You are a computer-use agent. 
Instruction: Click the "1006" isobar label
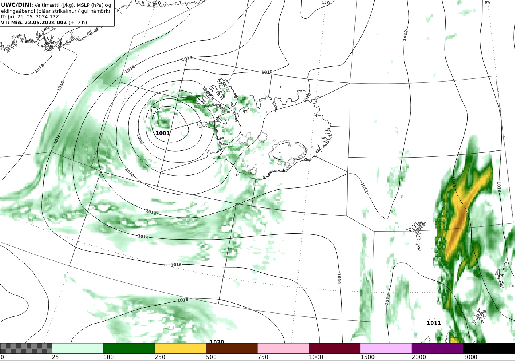140,139
